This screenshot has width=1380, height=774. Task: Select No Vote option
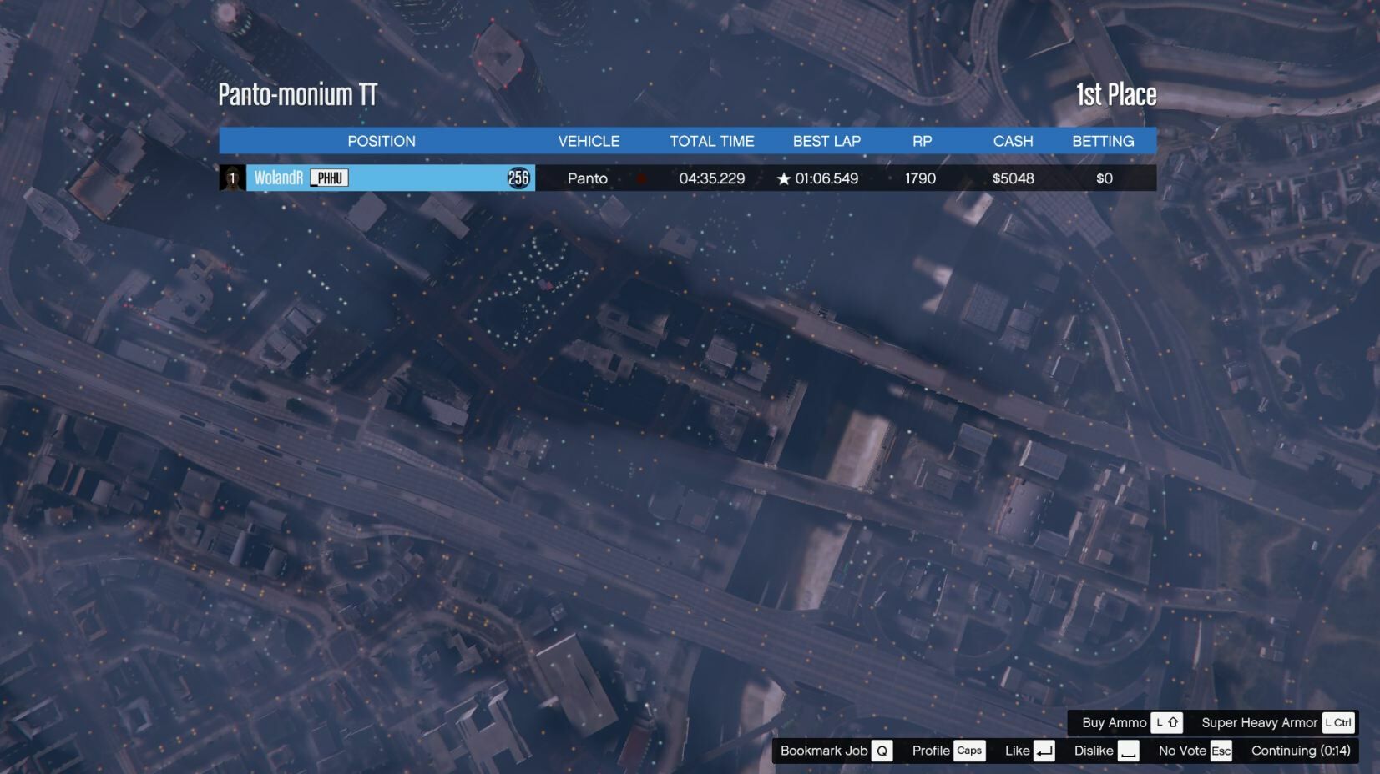click(x=1182, y=751)
